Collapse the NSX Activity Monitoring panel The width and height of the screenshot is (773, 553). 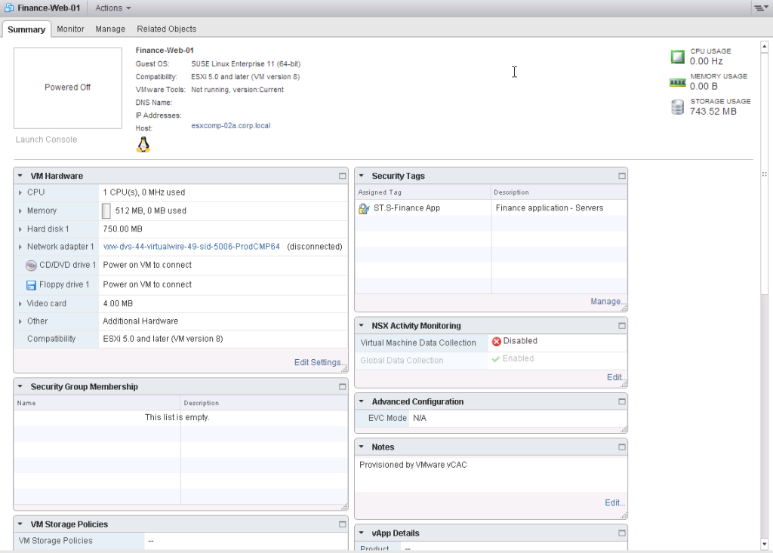[x=362, y=326]
